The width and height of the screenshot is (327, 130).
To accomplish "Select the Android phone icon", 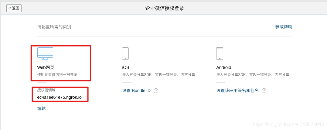I will click(220, 53).
